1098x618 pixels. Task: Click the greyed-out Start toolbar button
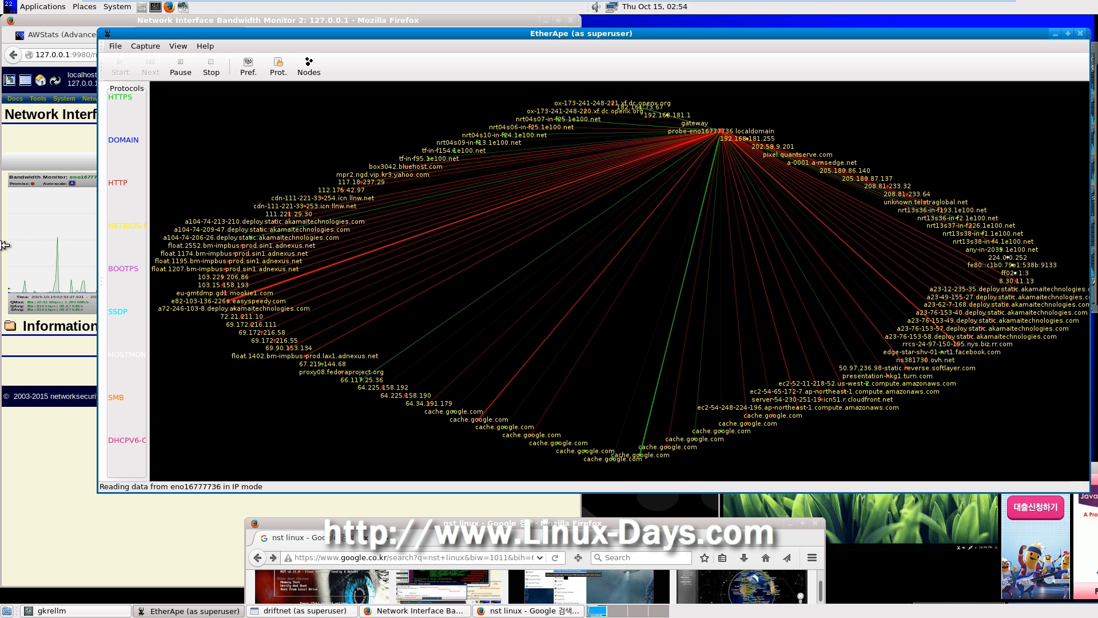(120, 66)
